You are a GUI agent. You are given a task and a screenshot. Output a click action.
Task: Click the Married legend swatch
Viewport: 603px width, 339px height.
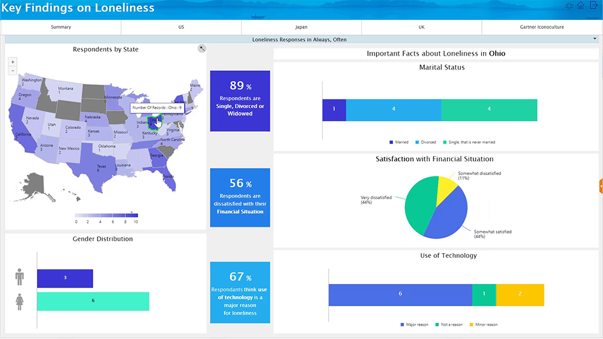click(391, 142)
